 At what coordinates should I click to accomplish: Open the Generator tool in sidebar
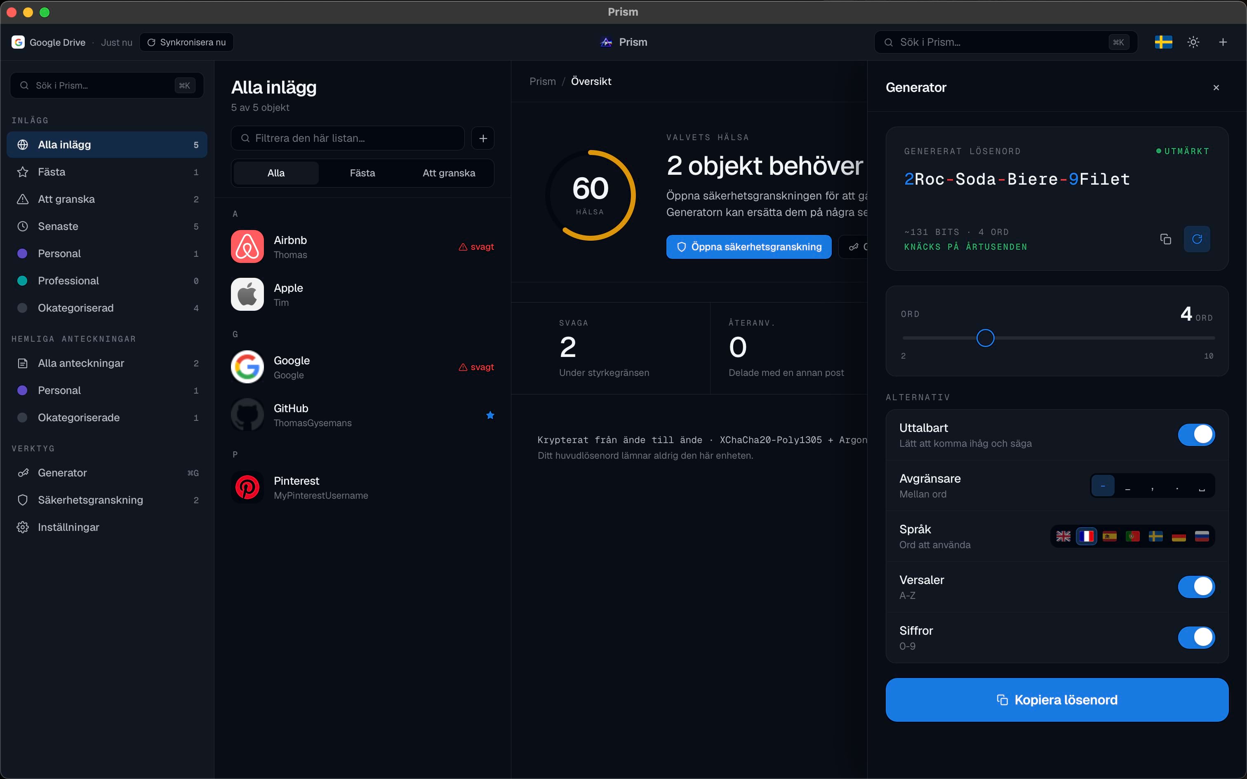(107, 473)
